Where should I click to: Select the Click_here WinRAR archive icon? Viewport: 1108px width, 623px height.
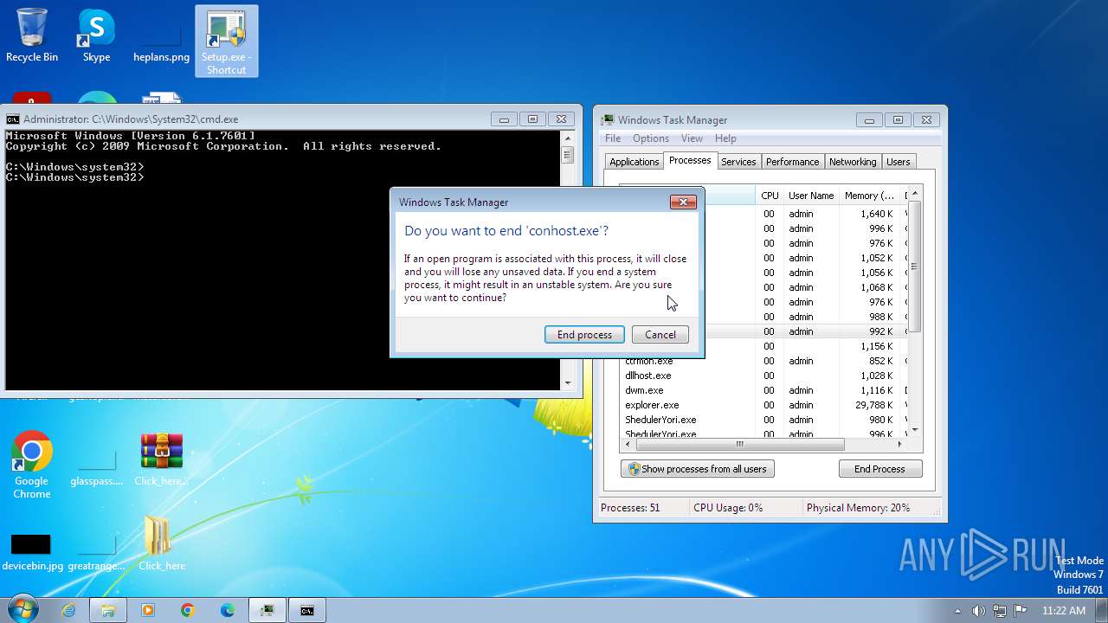pyautogui.click(x=161, y=459)
